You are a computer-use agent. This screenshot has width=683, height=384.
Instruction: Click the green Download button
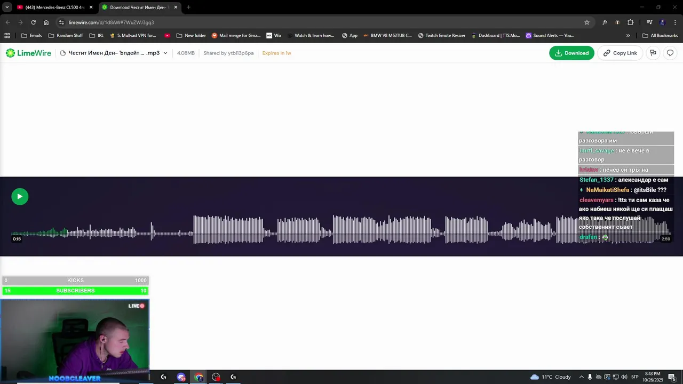(571, 53)
